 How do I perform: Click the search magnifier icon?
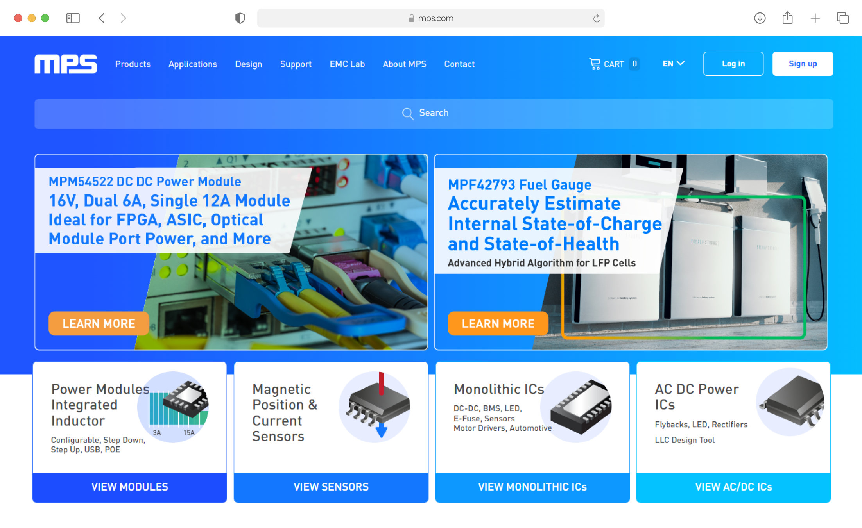click(408, 114)
